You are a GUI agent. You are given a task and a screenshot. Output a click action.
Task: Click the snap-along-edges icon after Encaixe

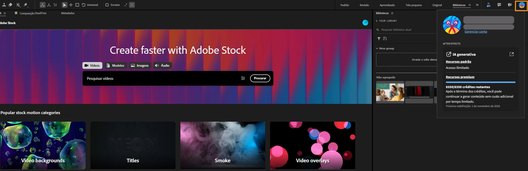click(126, 5)
